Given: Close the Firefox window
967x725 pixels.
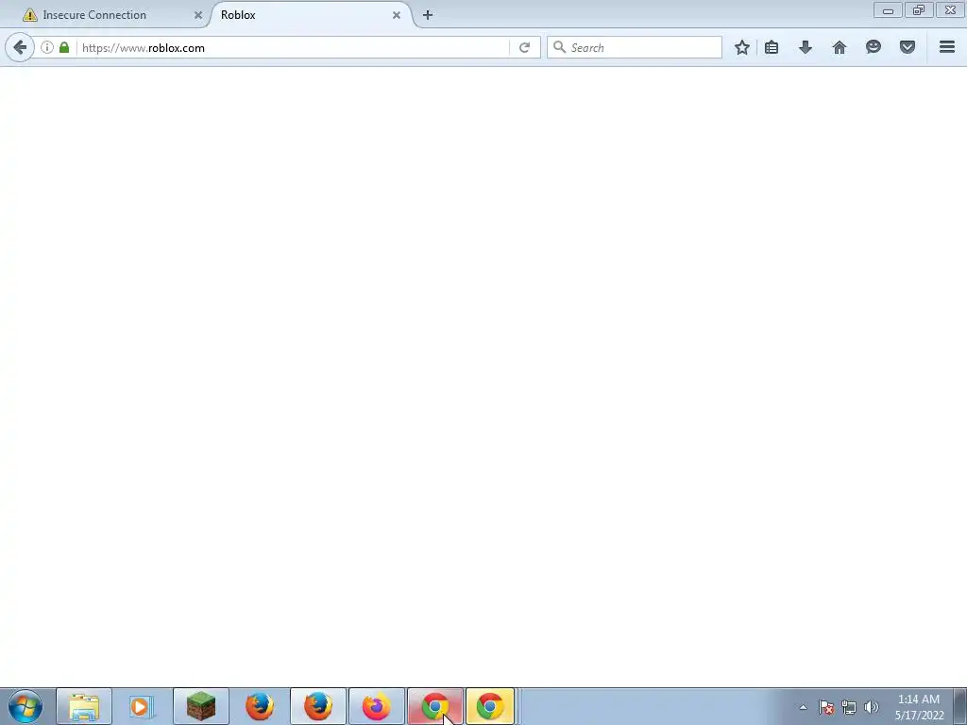Looking at the screenshot, I should [950, 10].
